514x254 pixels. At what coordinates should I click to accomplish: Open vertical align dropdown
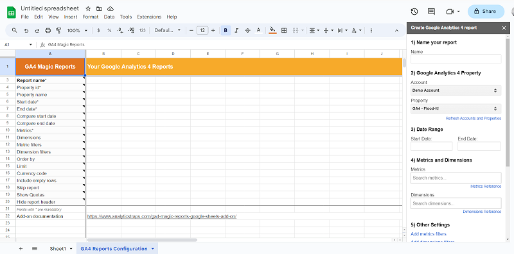[x=328, y=30]
